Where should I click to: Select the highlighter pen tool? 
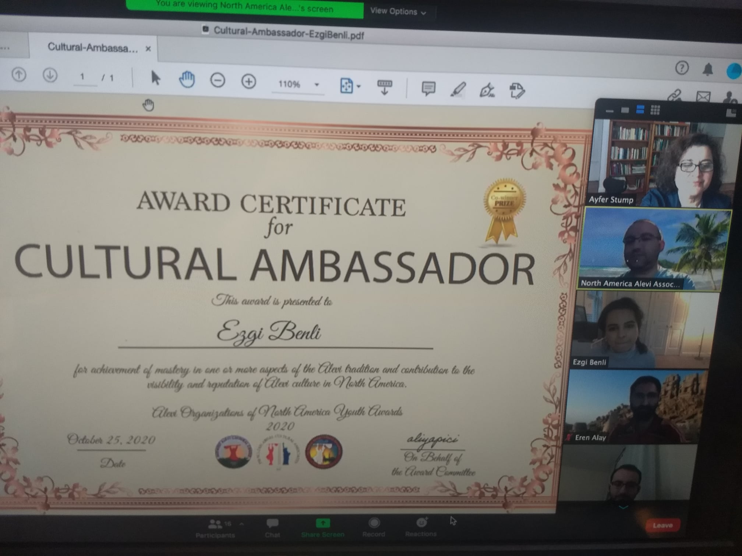(x=458, y=90)
